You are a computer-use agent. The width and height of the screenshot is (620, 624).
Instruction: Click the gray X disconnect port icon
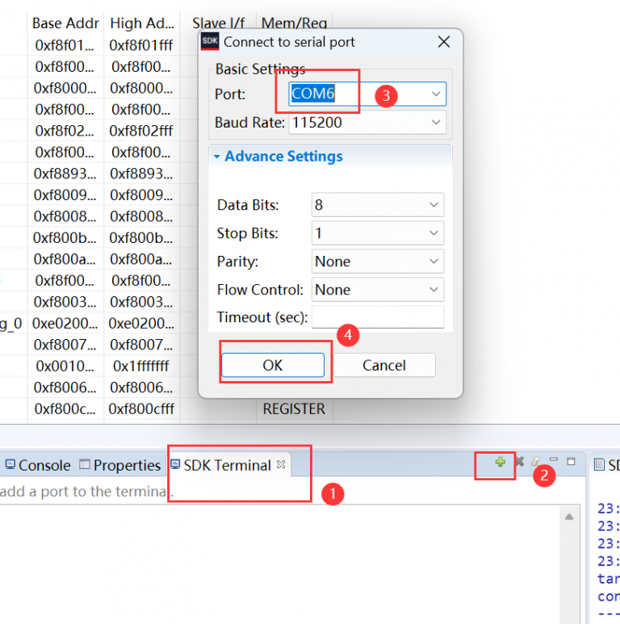coord(519,462)
